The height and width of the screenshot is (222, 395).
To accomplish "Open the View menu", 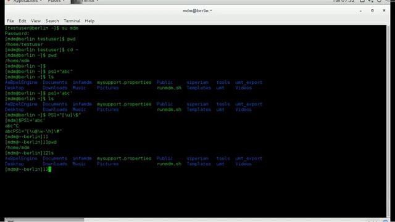I will pyautogui.click(x=36, y=21).
